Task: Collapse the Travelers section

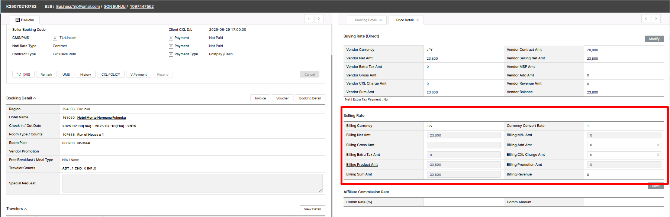Action: point(25,209)
